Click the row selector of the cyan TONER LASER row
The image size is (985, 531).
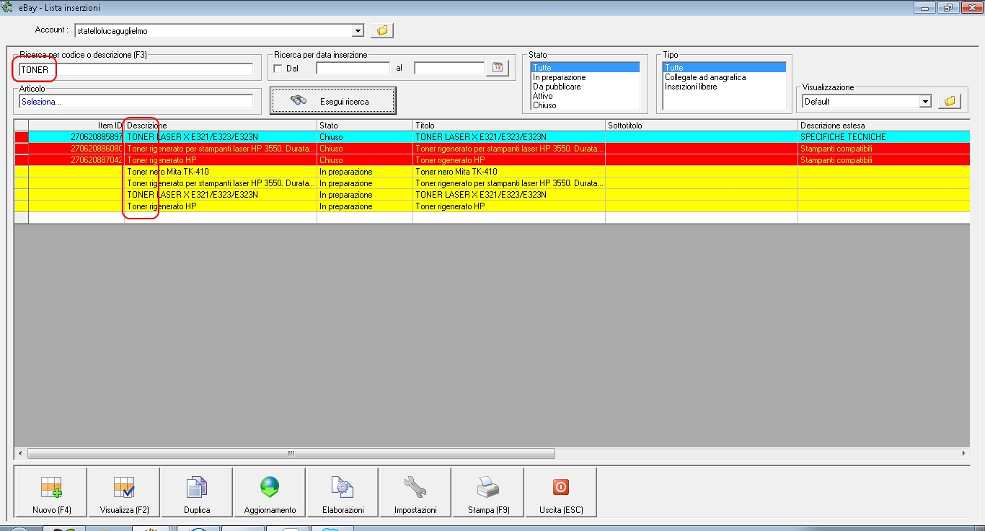[x=22, y=137]
